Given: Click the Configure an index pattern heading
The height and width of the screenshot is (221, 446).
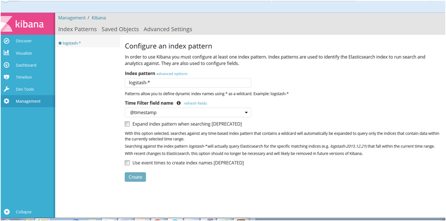Looking at the screenshot, I should (x=168, y=46).
